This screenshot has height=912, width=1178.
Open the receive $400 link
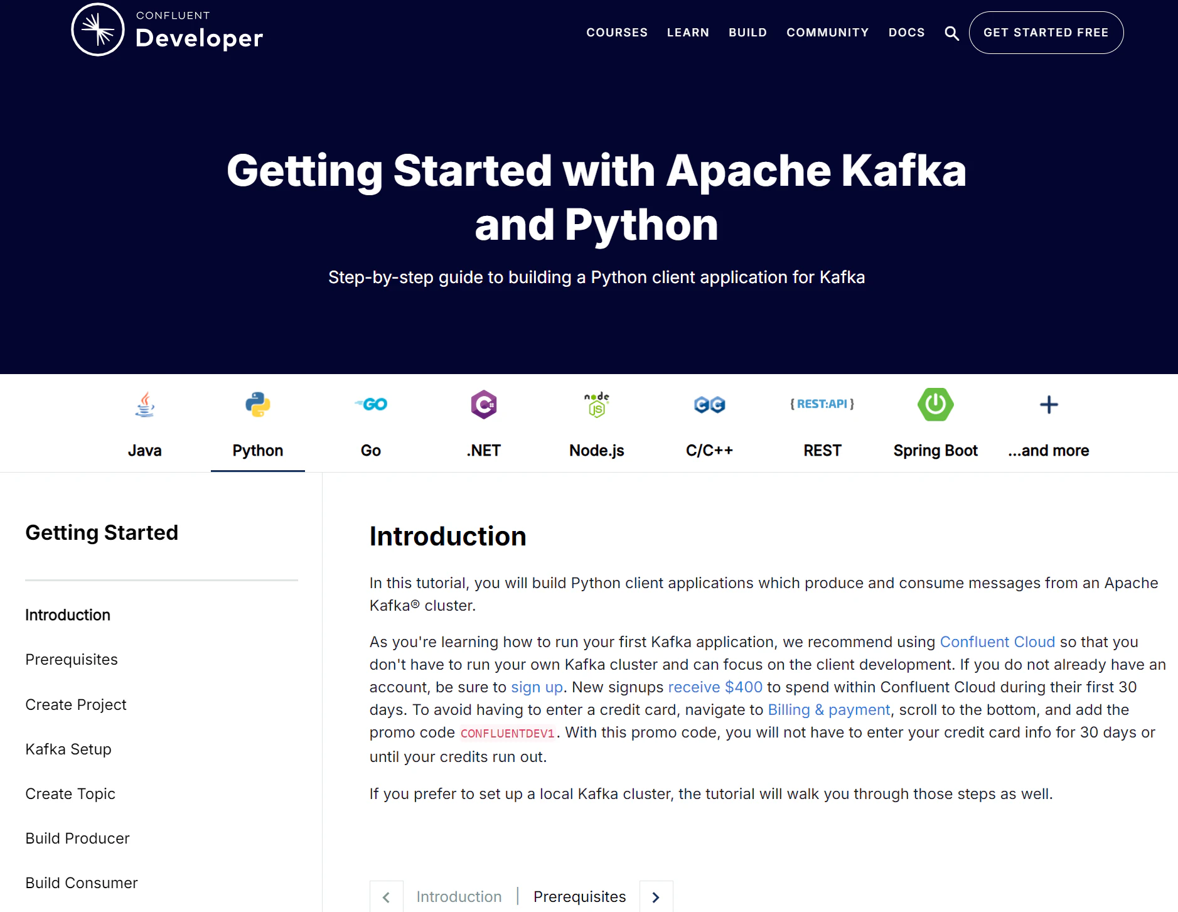click(x=715, y=687)
